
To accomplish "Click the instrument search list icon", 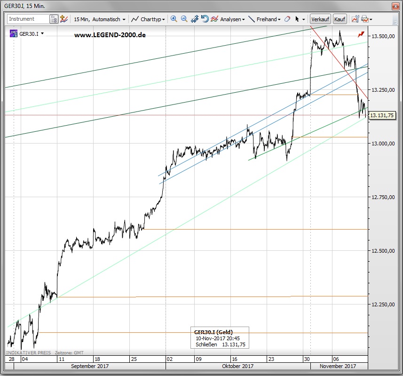I will pos(55,19).
